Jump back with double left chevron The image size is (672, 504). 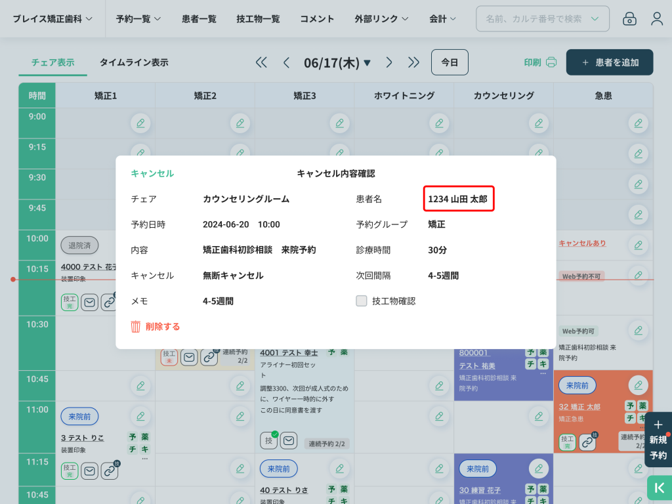click(261, 62)
